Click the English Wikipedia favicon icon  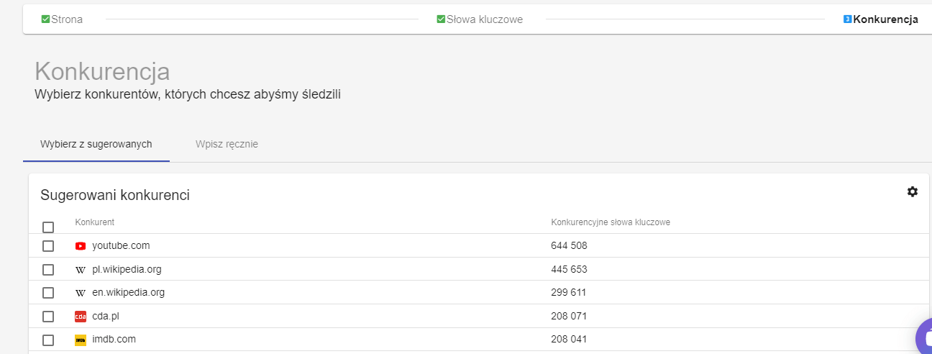[x=81, y=293]
